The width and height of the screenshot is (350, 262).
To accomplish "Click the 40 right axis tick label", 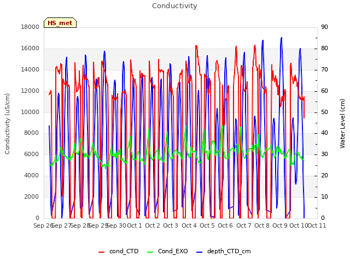I will tap(324, 133).
